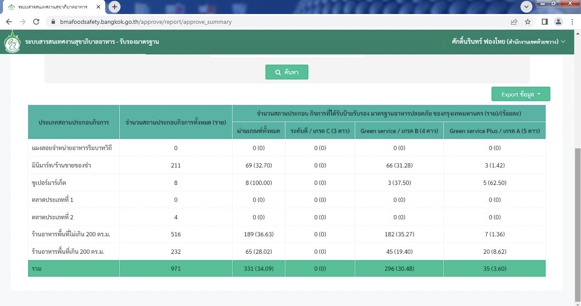This screenshot has width=581, height=306.
Task: Open Chrome three-dot menu
Action: coord(571,22)
